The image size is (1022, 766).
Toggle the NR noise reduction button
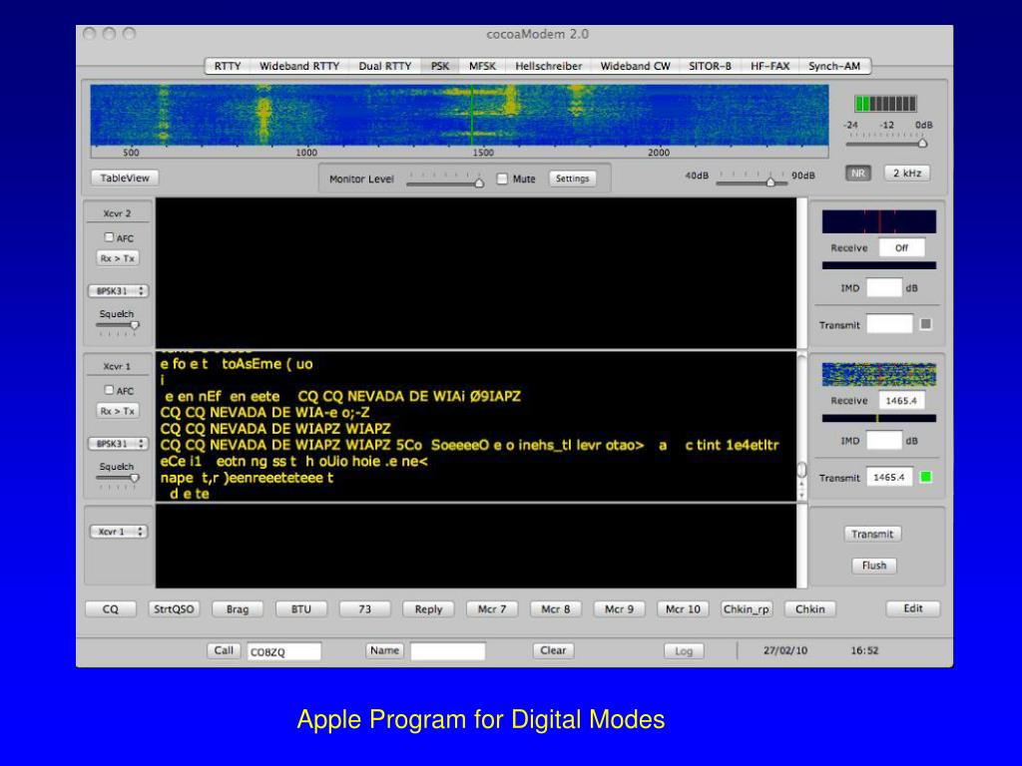click(857, 174)
